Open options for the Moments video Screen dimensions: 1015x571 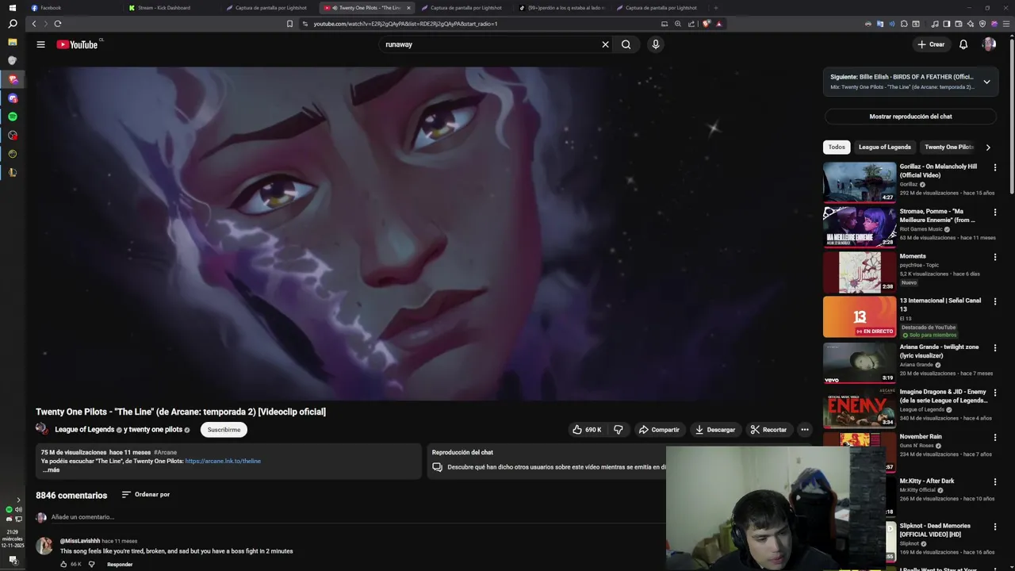(x=995, y=257)
